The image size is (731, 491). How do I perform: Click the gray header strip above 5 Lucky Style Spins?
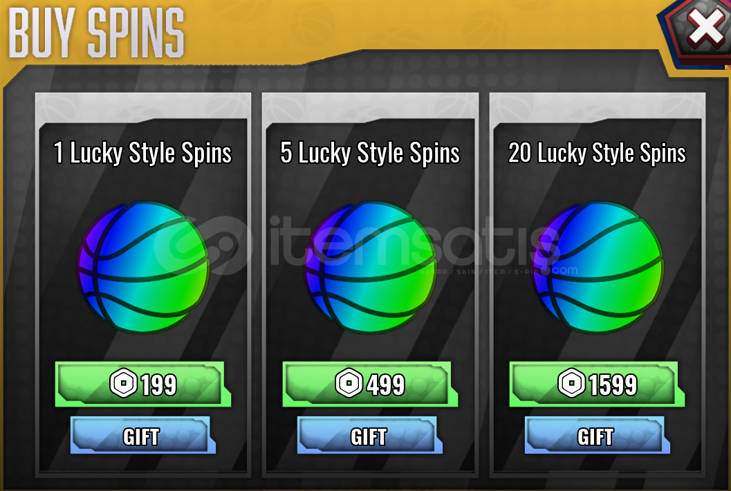tap(370, 107)
